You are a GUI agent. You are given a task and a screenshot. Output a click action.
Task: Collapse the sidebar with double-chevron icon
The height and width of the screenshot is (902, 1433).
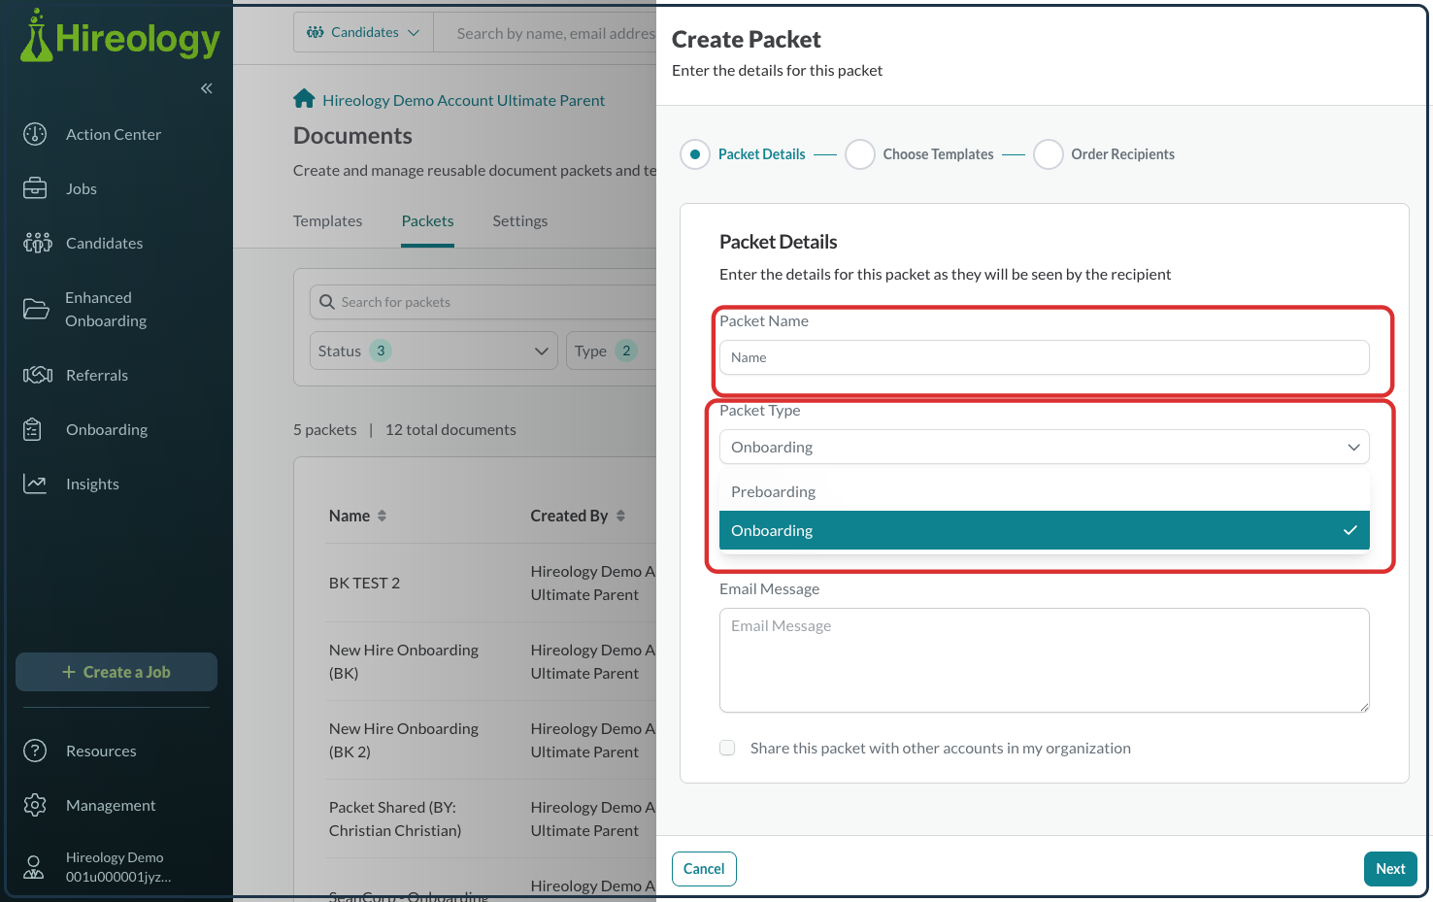207,88
